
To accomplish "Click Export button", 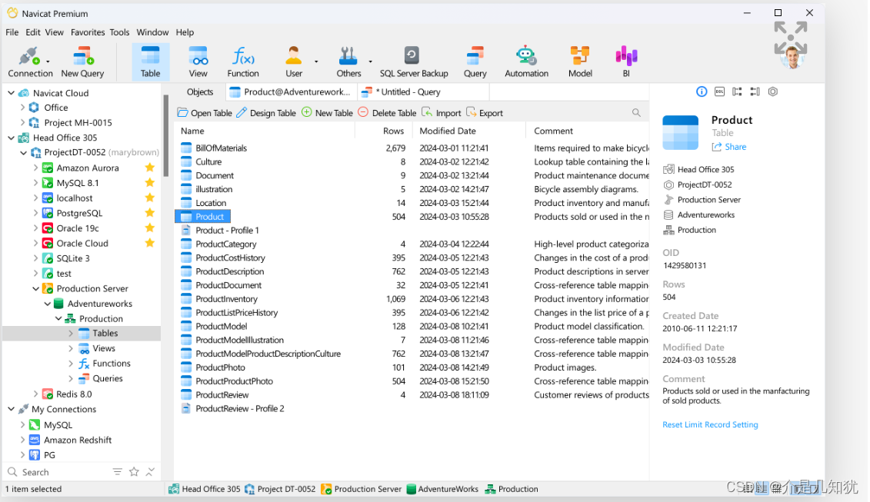I will click(485, 112).
